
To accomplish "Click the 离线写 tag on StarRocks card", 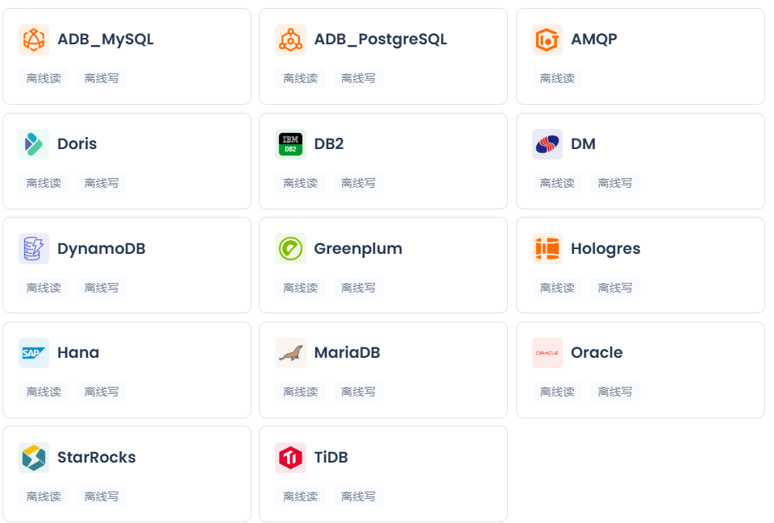I will click(x=102, y=496).
